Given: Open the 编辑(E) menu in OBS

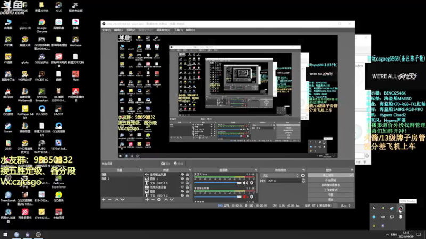Looking at the screenshot, I should coord(118,30).
